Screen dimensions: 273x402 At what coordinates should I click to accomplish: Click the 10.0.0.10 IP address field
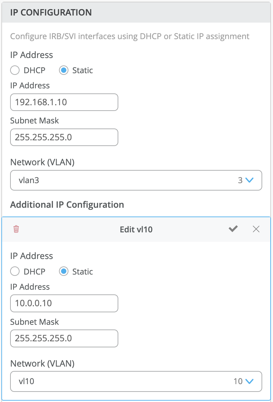pyautogui.click(x=64, y=303)
